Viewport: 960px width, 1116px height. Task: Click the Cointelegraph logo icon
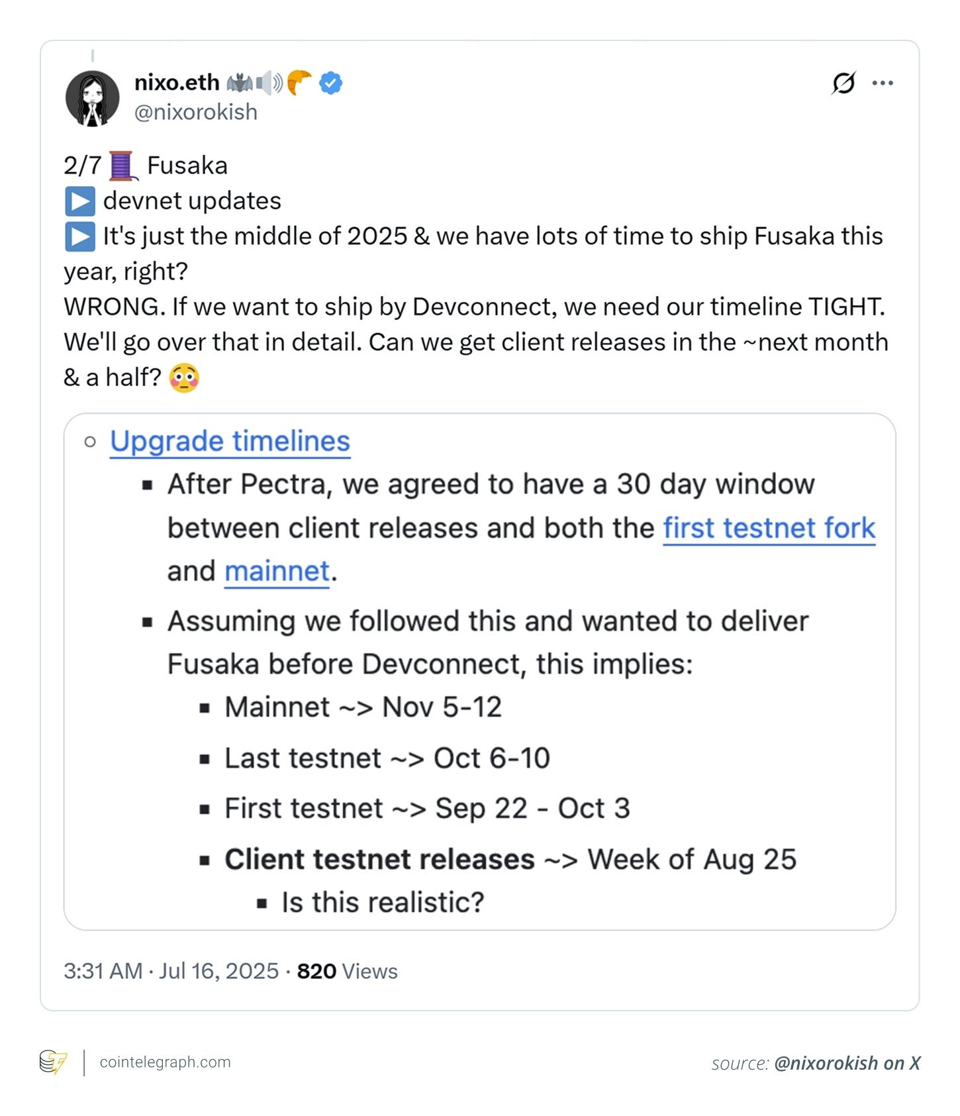53,1062
